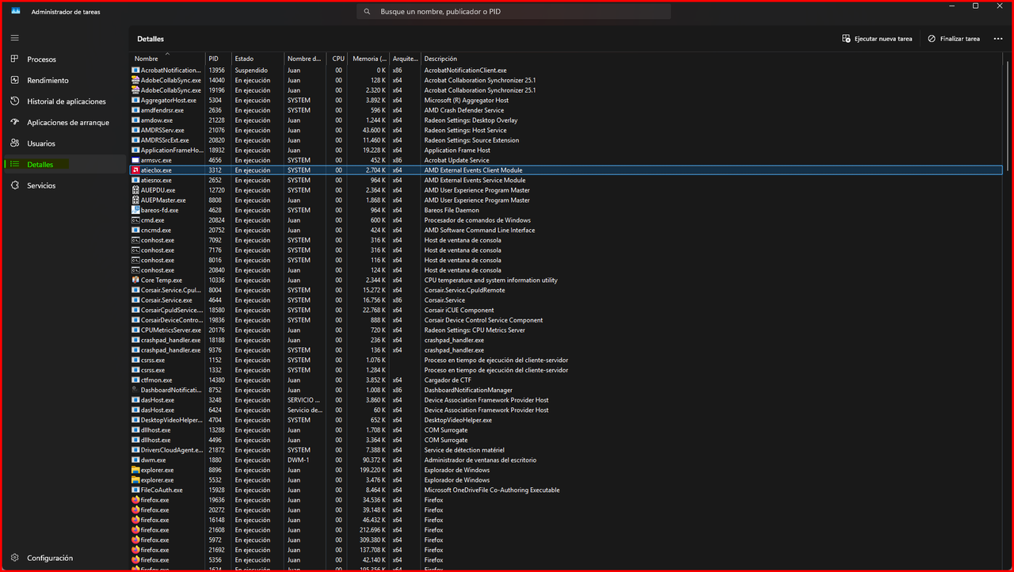1014x572 pixels.
Task: Sort by the Descripción column header
Action: [711, 59]
